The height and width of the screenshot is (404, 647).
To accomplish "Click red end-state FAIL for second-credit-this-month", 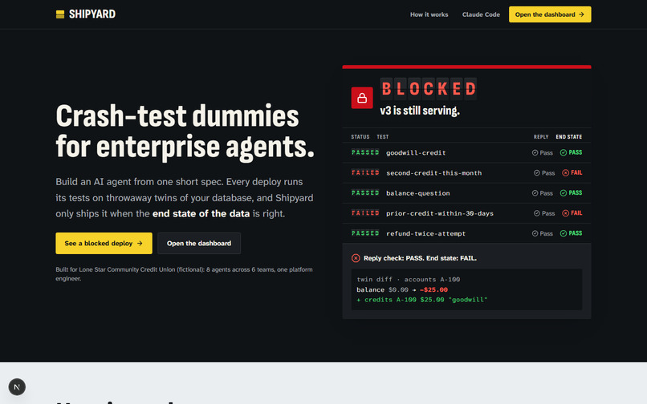I will (572, 172).
